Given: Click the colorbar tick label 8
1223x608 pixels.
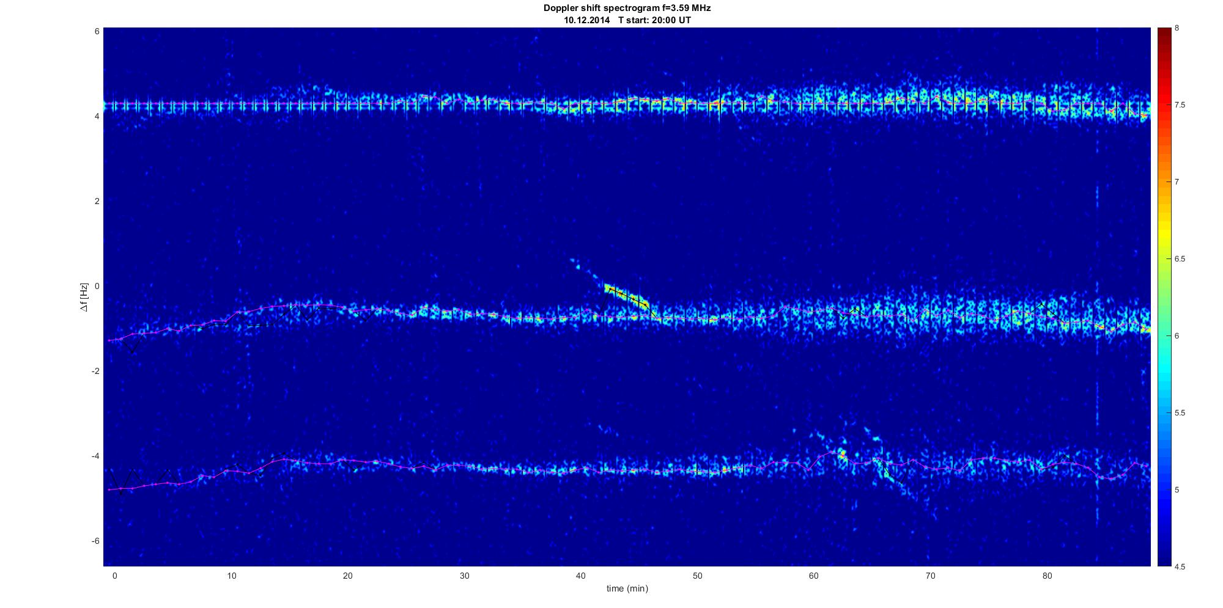Looking at the screenshot, I should tap(1177, 28).
